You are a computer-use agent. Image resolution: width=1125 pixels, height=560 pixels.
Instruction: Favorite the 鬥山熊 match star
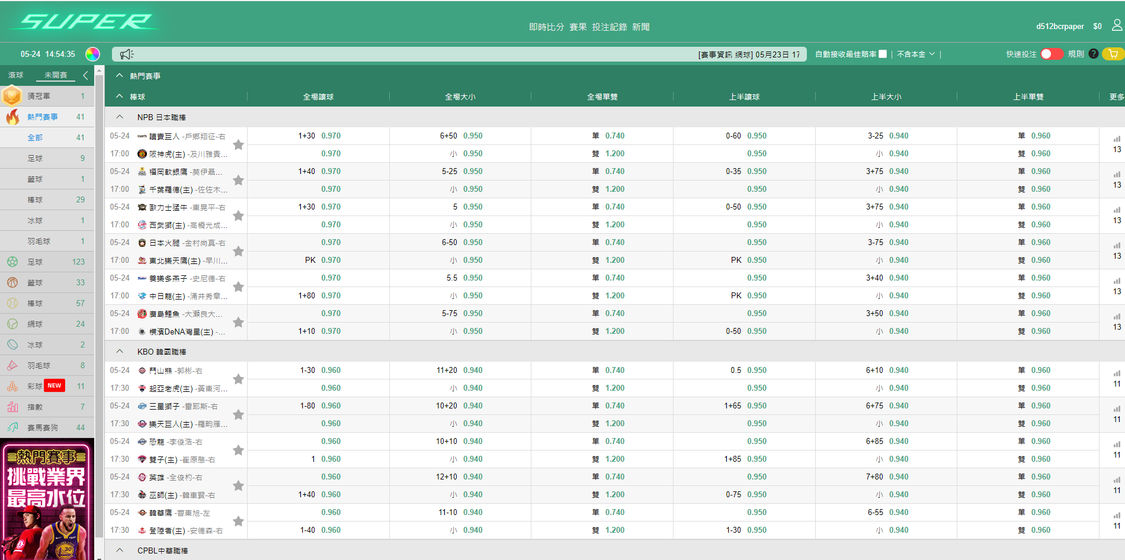[x=238, y=379]
